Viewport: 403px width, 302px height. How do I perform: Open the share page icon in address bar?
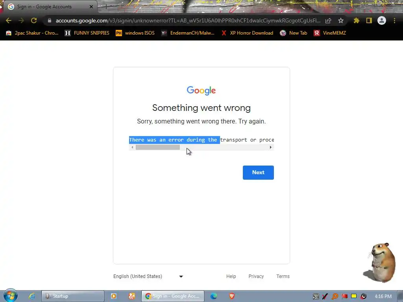328,20
